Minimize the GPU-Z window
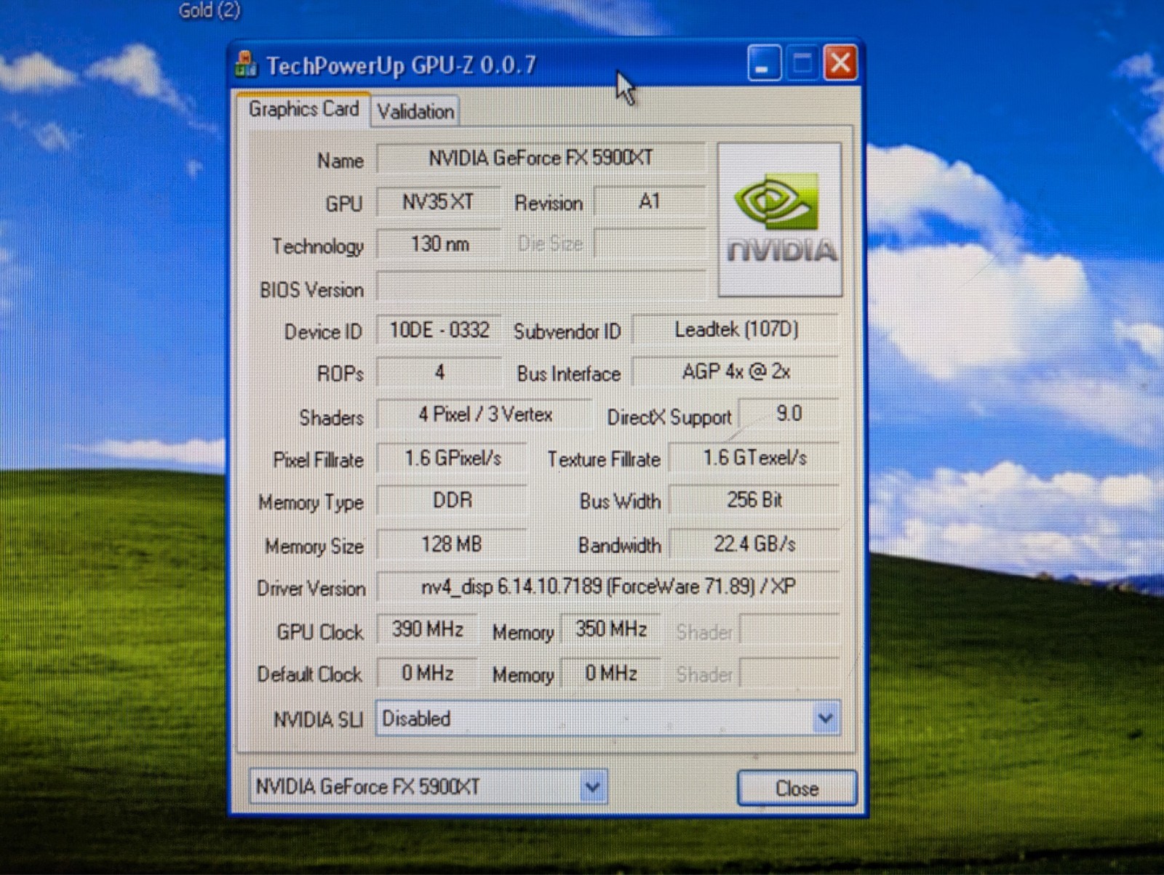 [x=763, y=63]
